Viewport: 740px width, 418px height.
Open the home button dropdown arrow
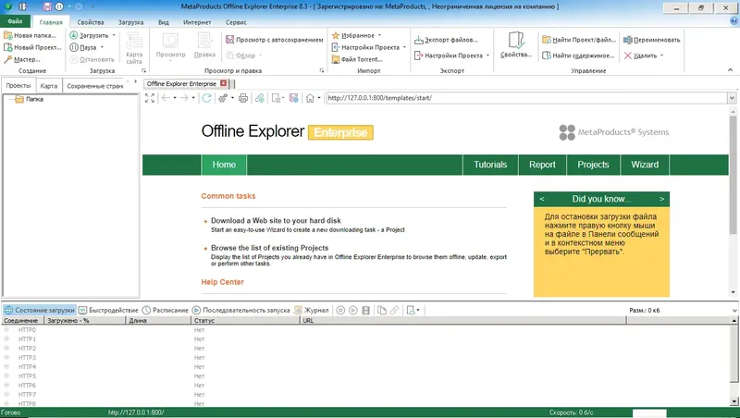tap(319, 98)
